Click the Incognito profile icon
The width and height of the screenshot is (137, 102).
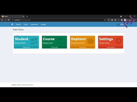pyautogui.click(x=125, y=20)
